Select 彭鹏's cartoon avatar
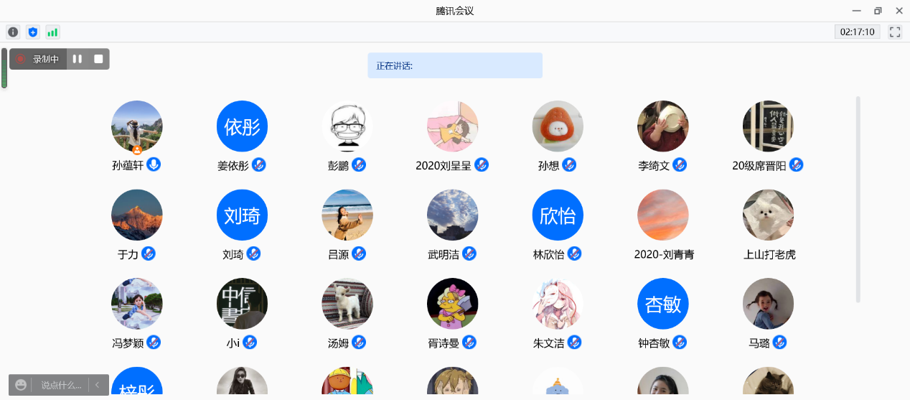910x400 pixels. click(347, 126)
